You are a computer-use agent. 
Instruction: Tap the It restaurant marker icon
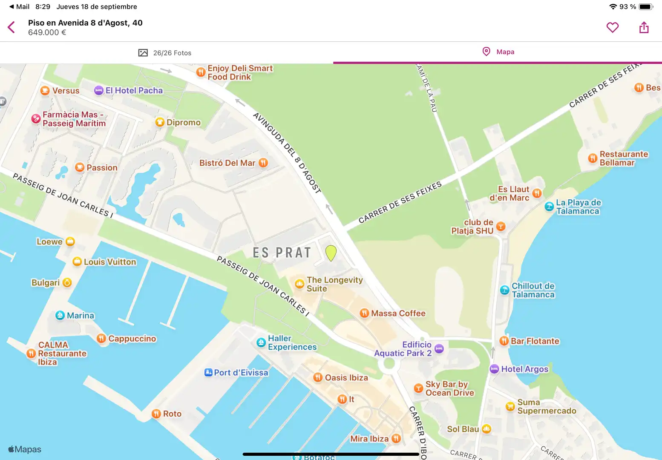[342, 399]
